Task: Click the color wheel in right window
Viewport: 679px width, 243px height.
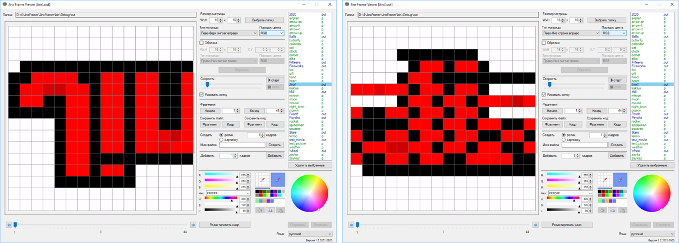Action: [652, 193]
